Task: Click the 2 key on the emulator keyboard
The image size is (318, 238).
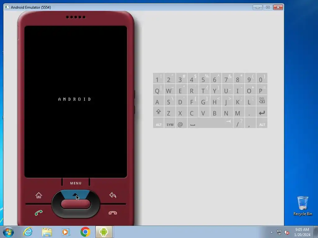Action: pyautogui.click(x=170, y=78)
